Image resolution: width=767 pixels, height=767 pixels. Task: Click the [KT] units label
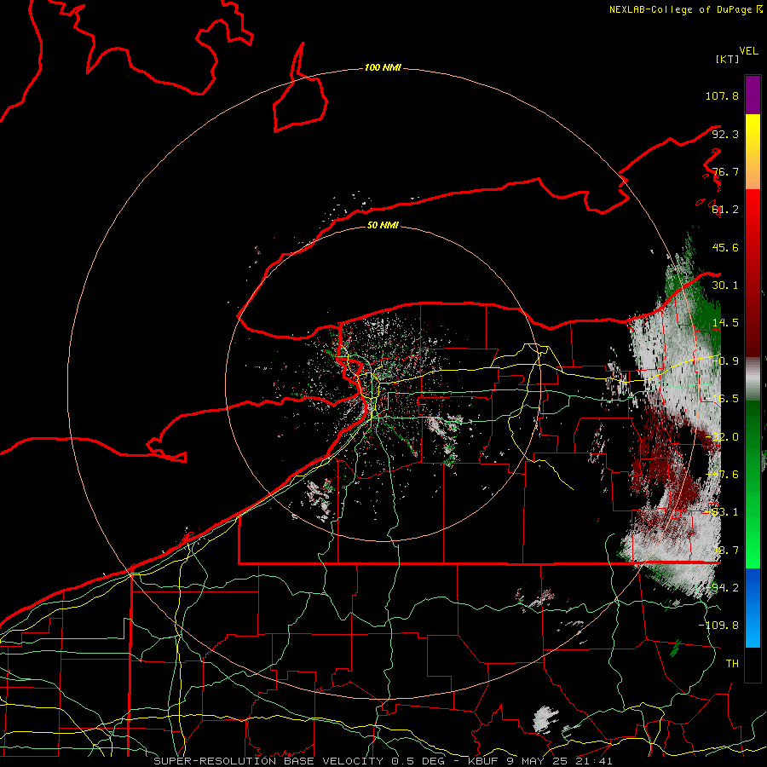(728, 59)
